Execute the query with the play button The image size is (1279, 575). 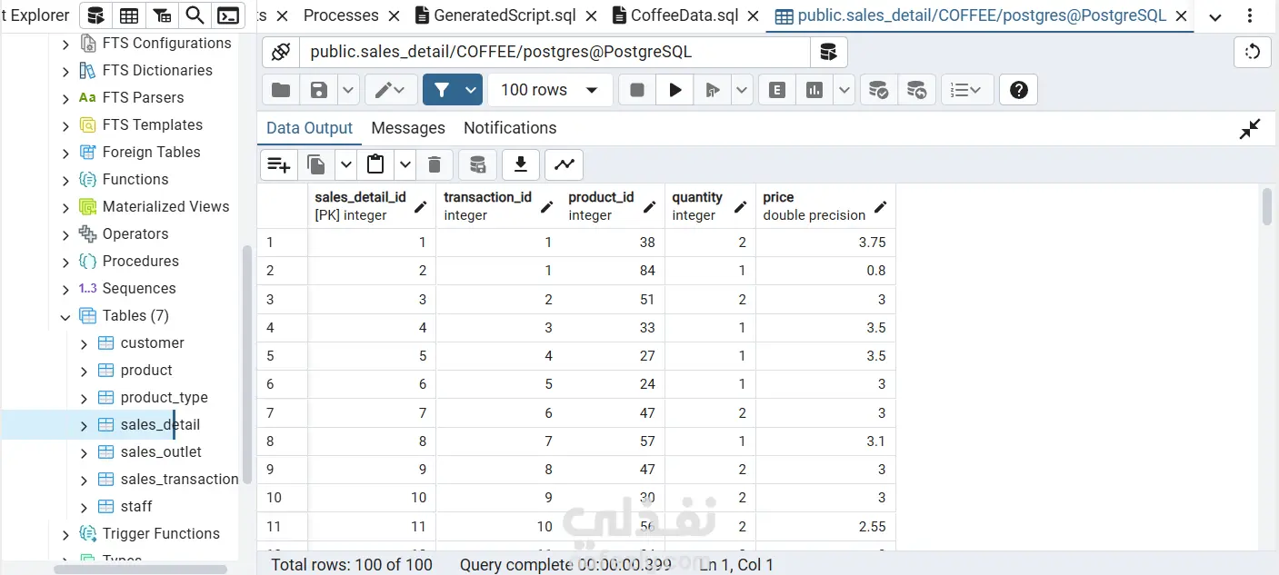[674, 90]
